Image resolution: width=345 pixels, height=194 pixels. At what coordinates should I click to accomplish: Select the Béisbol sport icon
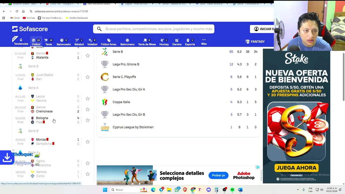click(79, 42)
